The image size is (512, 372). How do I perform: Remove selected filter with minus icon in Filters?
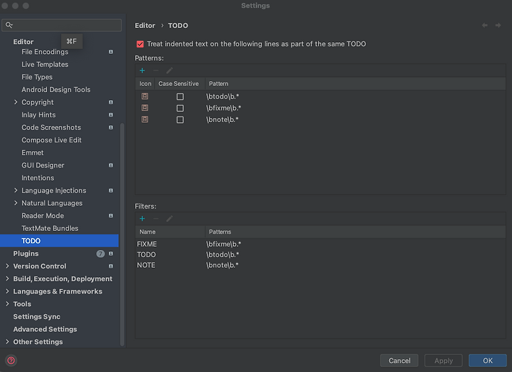click(156, 219)
